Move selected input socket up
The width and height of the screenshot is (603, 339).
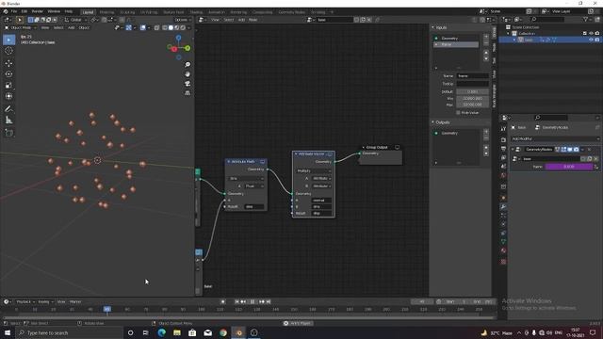[486, 53]
